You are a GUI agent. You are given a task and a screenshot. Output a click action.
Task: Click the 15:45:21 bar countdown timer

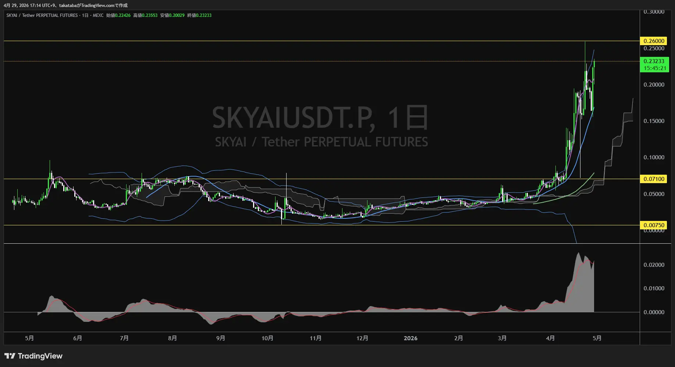click(x=655, y=68)
